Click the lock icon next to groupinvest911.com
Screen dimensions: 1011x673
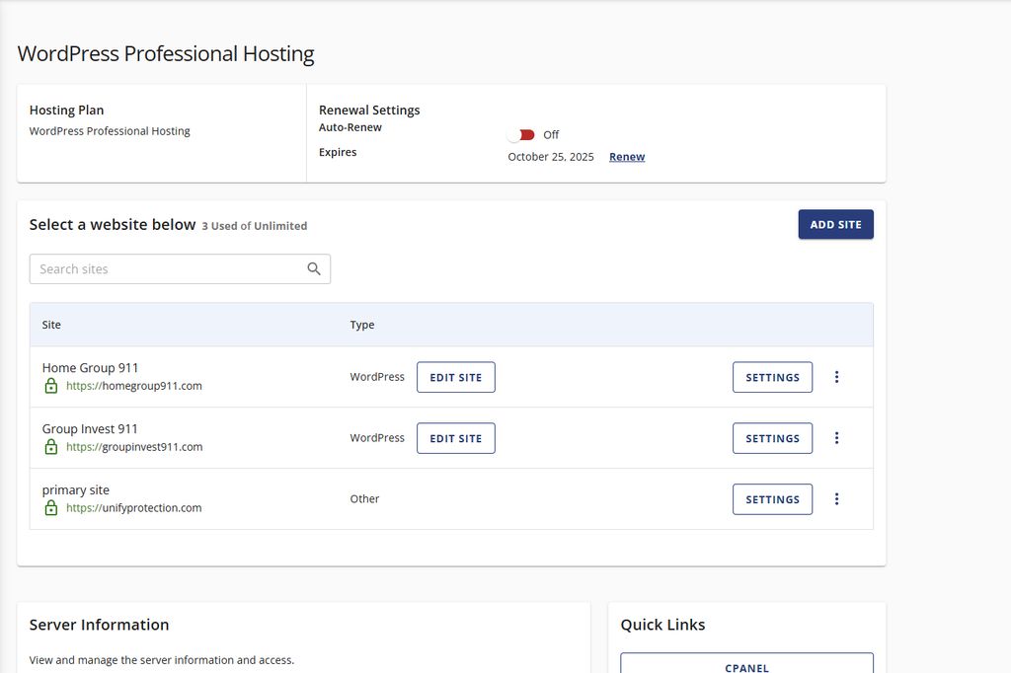coord(51,447)
